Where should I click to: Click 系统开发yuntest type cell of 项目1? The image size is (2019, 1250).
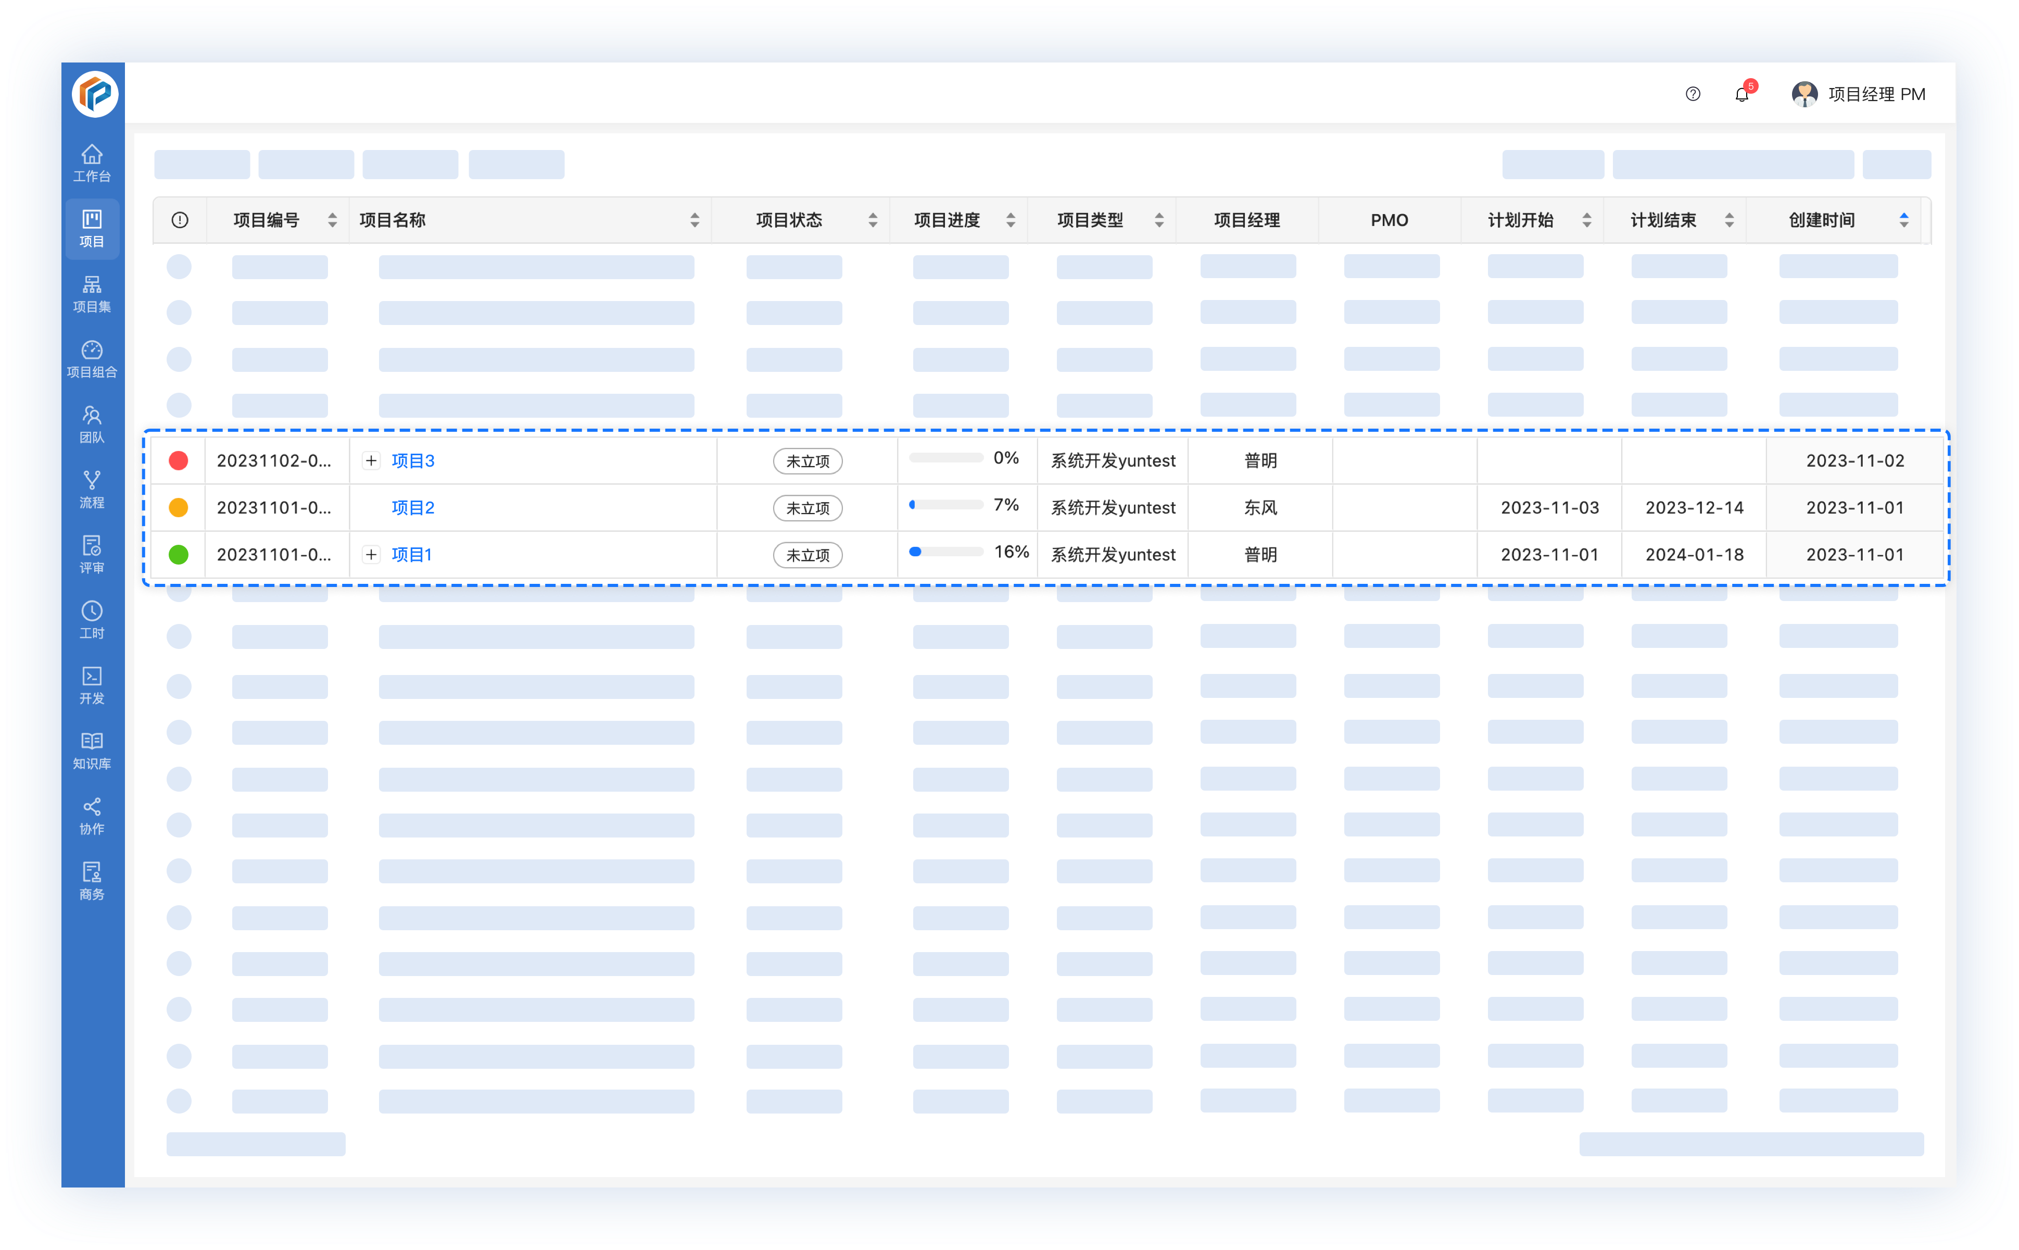point(1113,555)
